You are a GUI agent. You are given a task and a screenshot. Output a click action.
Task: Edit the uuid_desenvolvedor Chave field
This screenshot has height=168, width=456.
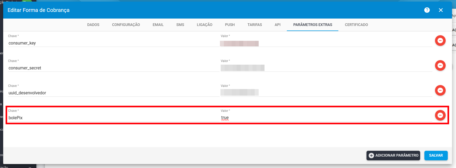pyautogui.click(x=114, y=93)
